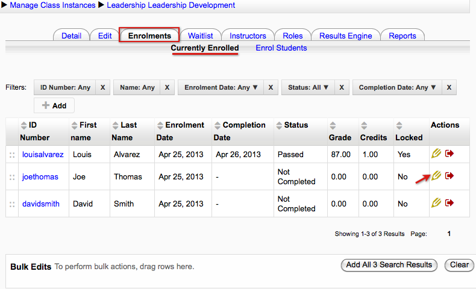This screenshot has height=289, width=476.
Task: Unenrol joethomas with red arrow icon
Action: (x=449, y=176)
